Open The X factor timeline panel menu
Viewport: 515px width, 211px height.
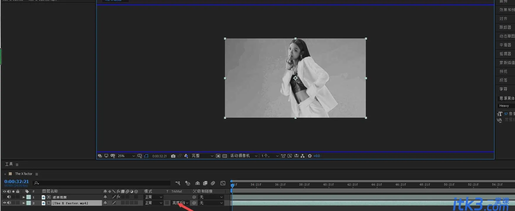(x=37, y=174)
